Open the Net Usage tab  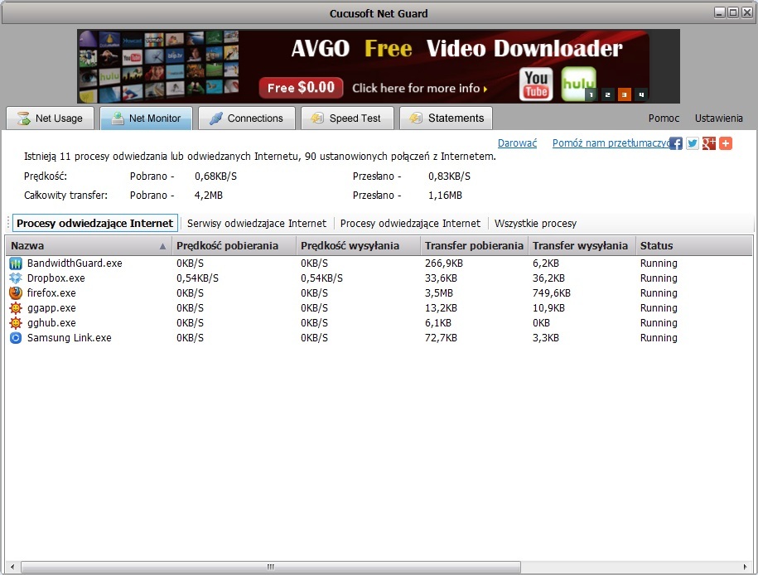[x=51, y=118]
